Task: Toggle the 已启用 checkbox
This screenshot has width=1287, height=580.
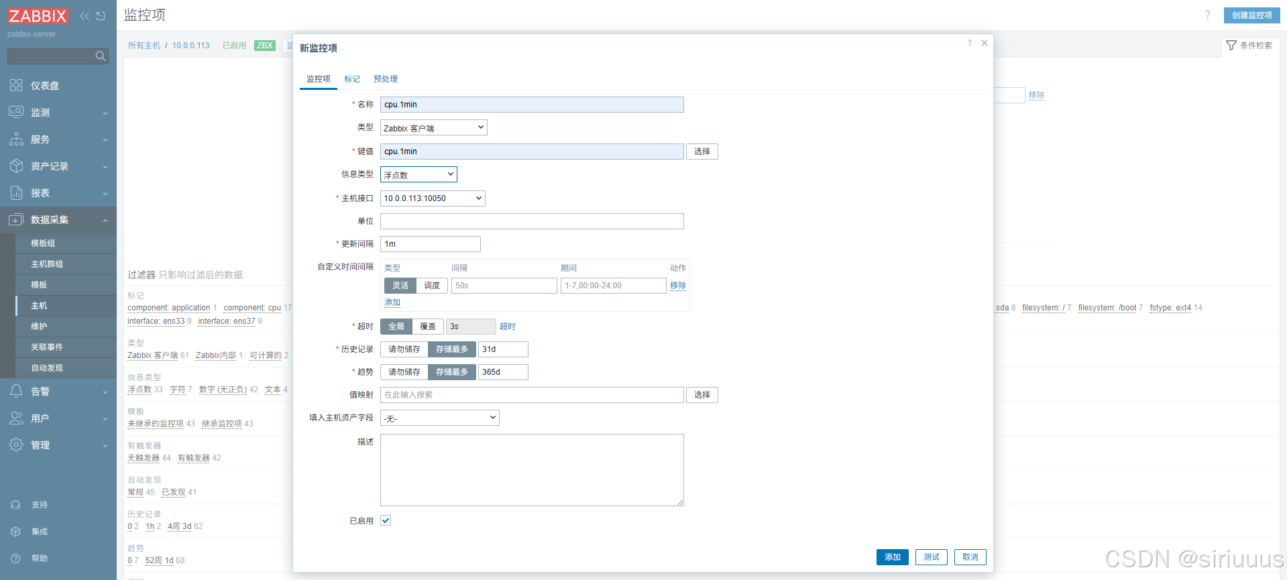Action: (x=386, y=520)
